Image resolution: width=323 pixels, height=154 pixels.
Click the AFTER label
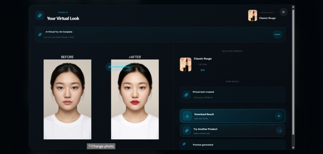click(x=135, y=57)
